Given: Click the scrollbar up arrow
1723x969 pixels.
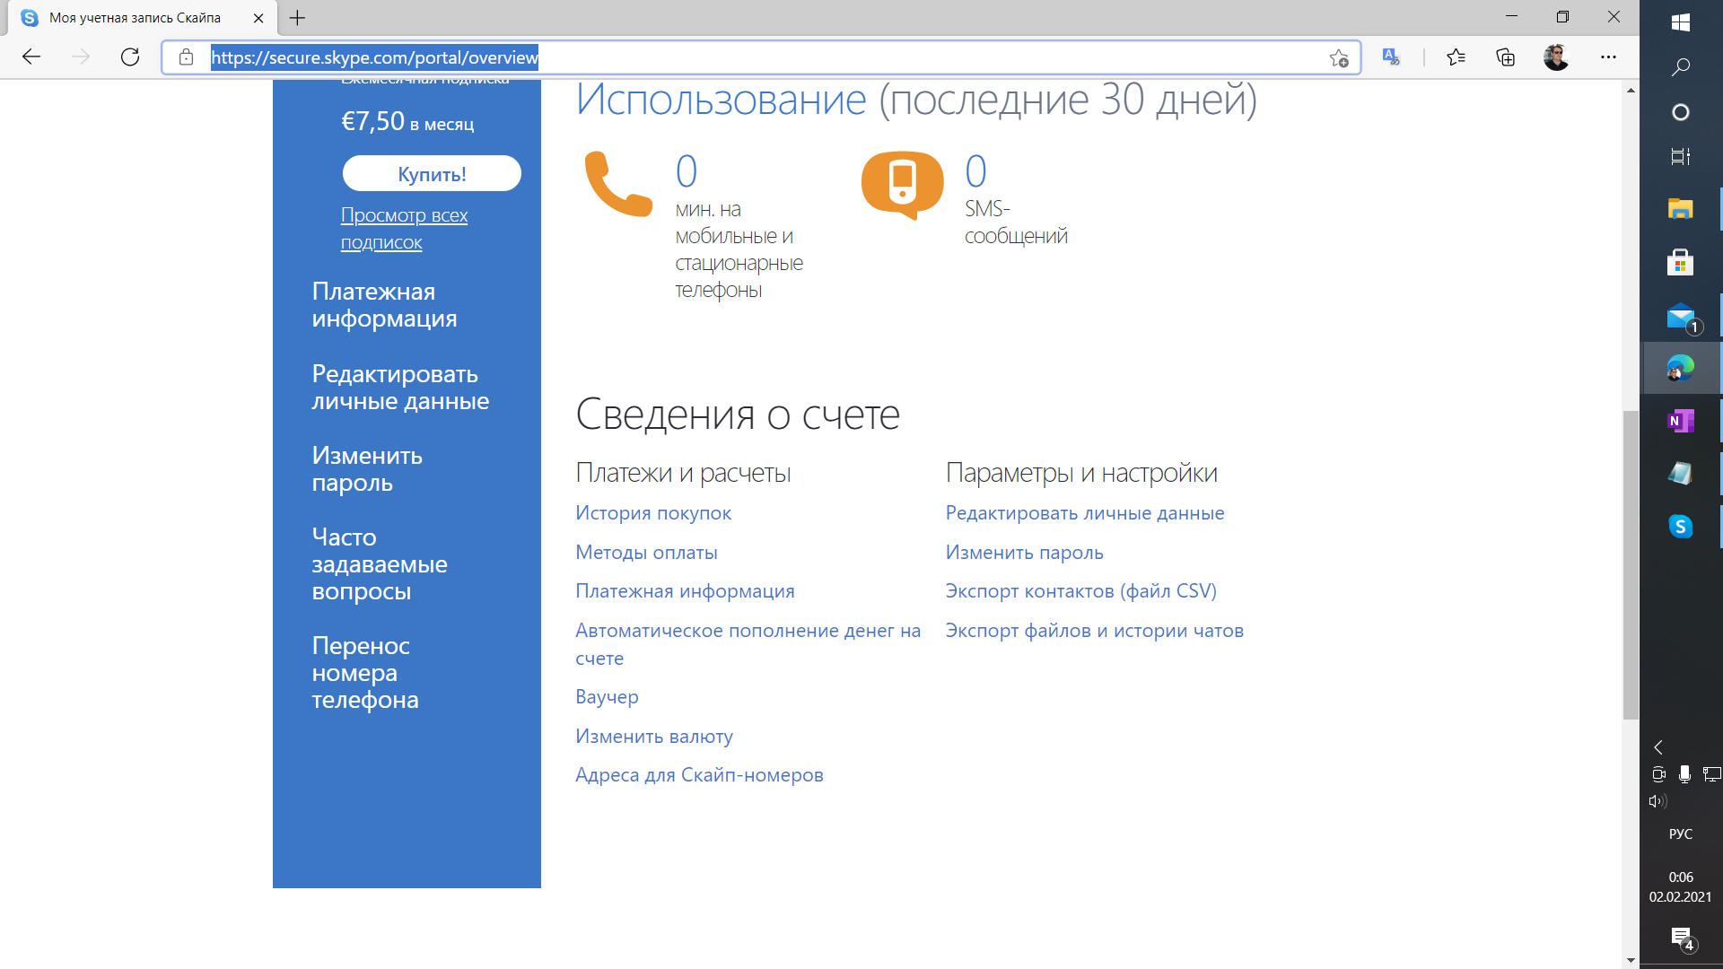Looking at the screenshot, I should pyautogui.click(x=1631, y=91).
